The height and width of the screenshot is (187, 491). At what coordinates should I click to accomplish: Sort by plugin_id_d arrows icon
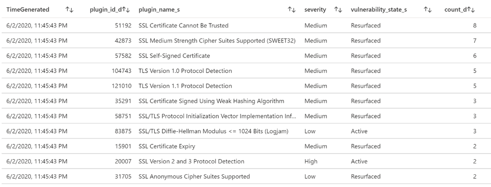click(126, 10)
